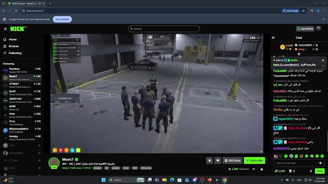Report the stream via the warning triangle icon
The width and height of the screenshot is (328, 184).
[x=262, y=169]
